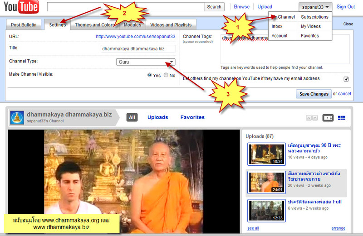The image size is (363, 236).
Task: Select Subscriptions in account menu
Action: [314, 17]
